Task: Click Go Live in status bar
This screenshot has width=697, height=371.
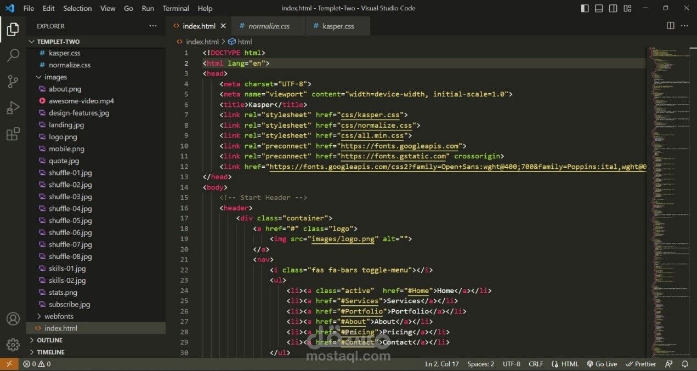Action: pos(602,364)
